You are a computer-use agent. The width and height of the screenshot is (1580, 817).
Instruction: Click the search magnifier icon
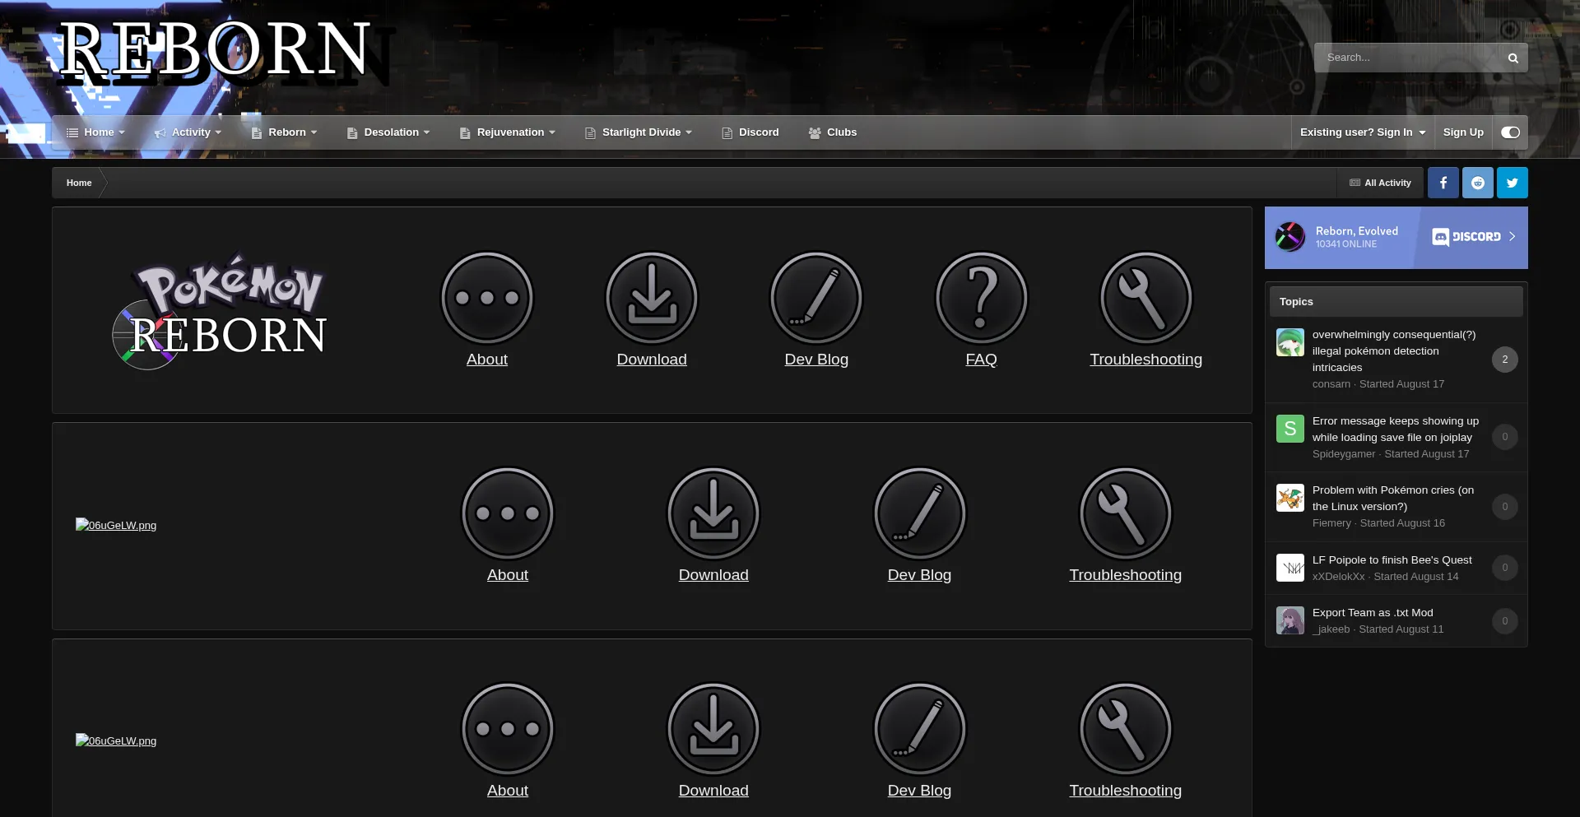tap(1513, 58)
